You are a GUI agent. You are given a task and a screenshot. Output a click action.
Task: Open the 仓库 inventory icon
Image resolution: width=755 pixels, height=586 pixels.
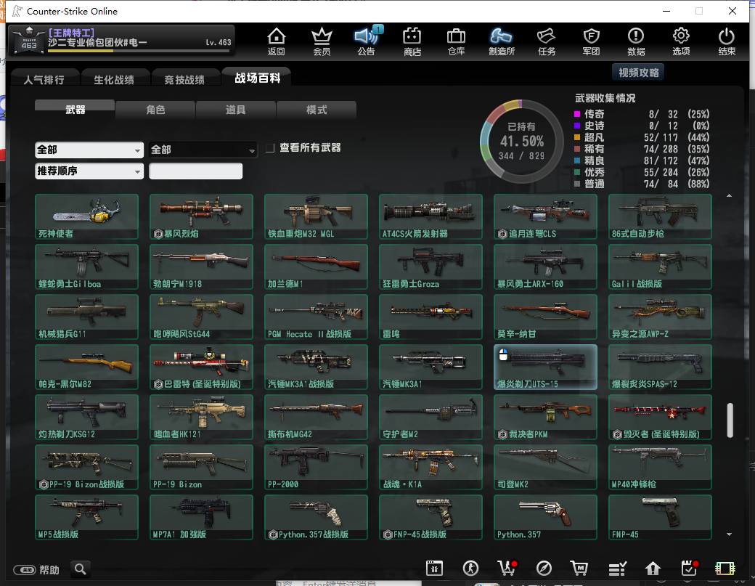(x=455, y=41)
